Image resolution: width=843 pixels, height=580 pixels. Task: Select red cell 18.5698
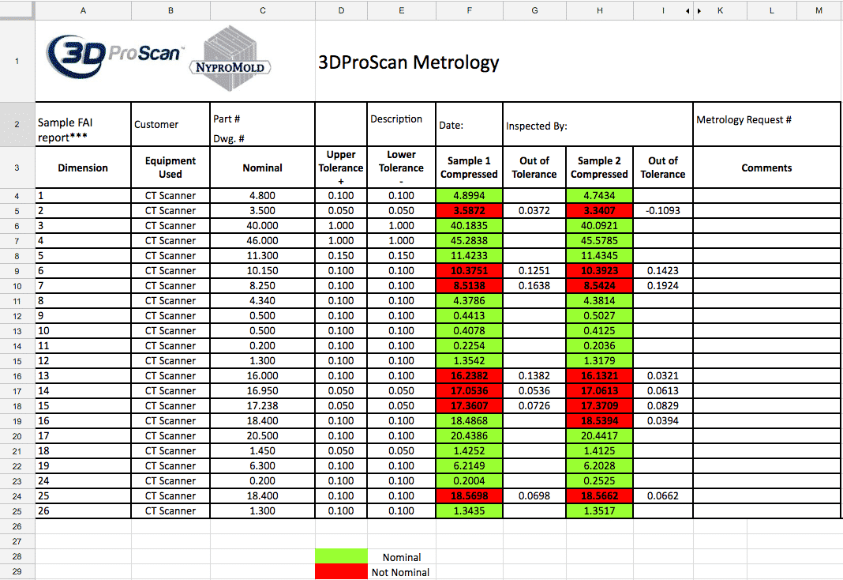470,496
